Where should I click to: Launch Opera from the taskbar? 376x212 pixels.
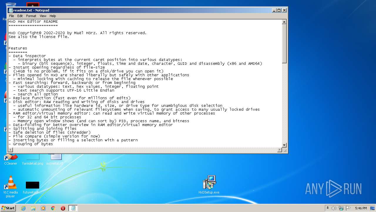[x=63, y=208]
